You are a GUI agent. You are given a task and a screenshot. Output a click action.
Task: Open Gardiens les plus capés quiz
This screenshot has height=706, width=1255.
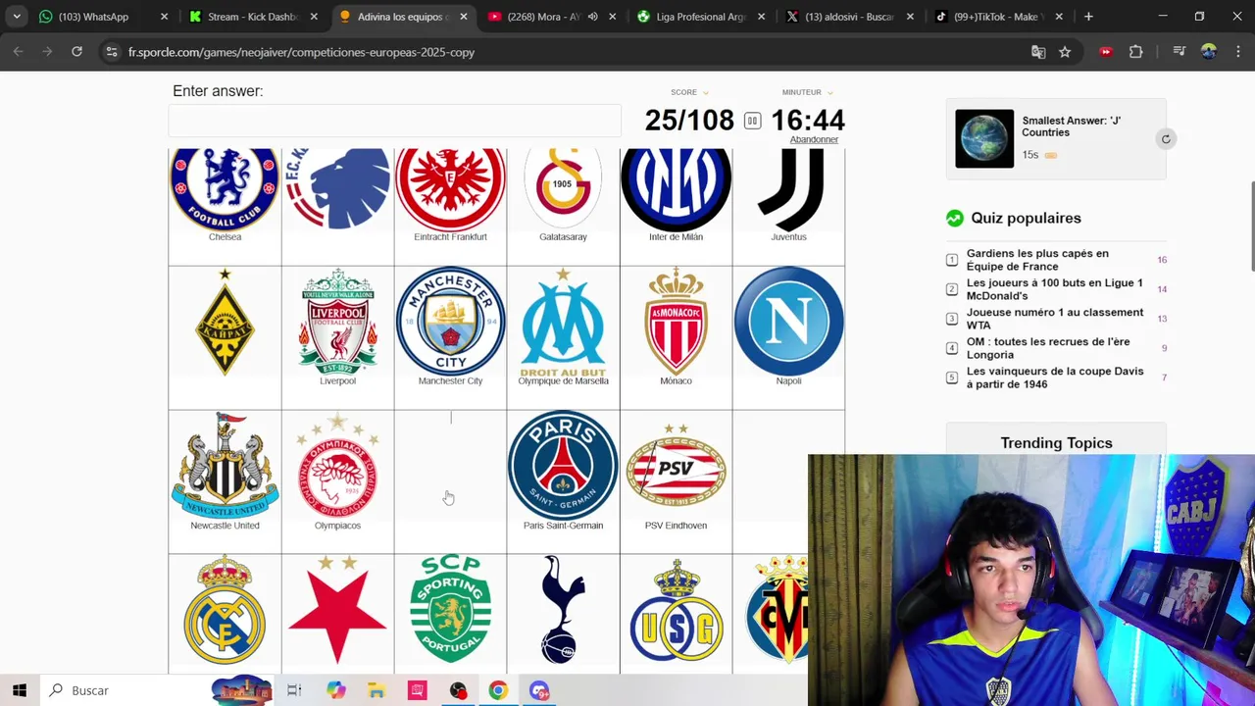1037,260
